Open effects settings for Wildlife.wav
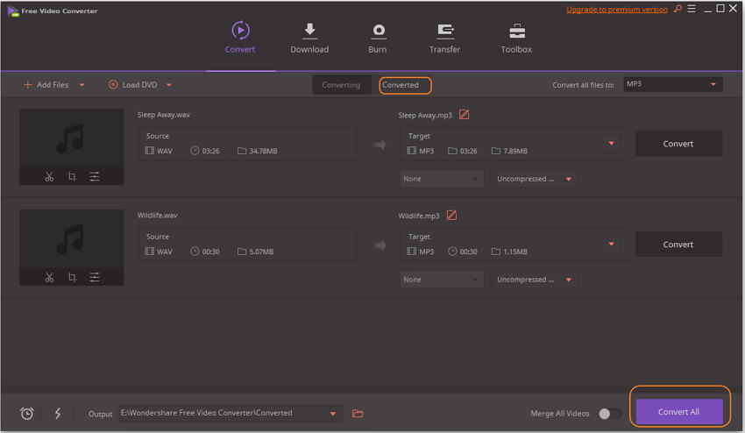 click(x=95, y=277)
